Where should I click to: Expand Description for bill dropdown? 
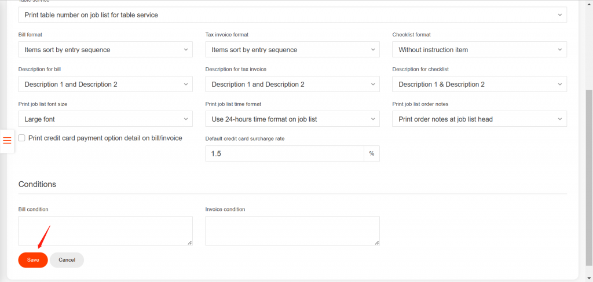[x=105, y=85]
